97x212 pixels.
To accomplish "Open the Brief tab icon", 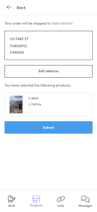I will tap(12, 199).
